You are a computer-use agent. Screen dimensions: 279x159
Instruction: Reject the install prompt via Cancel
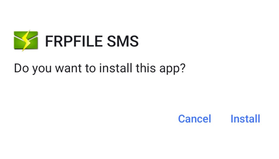pos(195,119)
